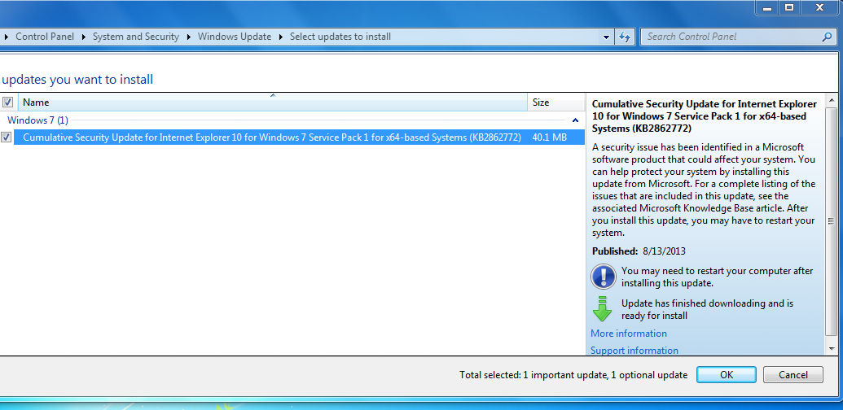This screenshot has width=843, height=410.
Task: Click the details pane scroll down arrow
Action: [831, 347]
